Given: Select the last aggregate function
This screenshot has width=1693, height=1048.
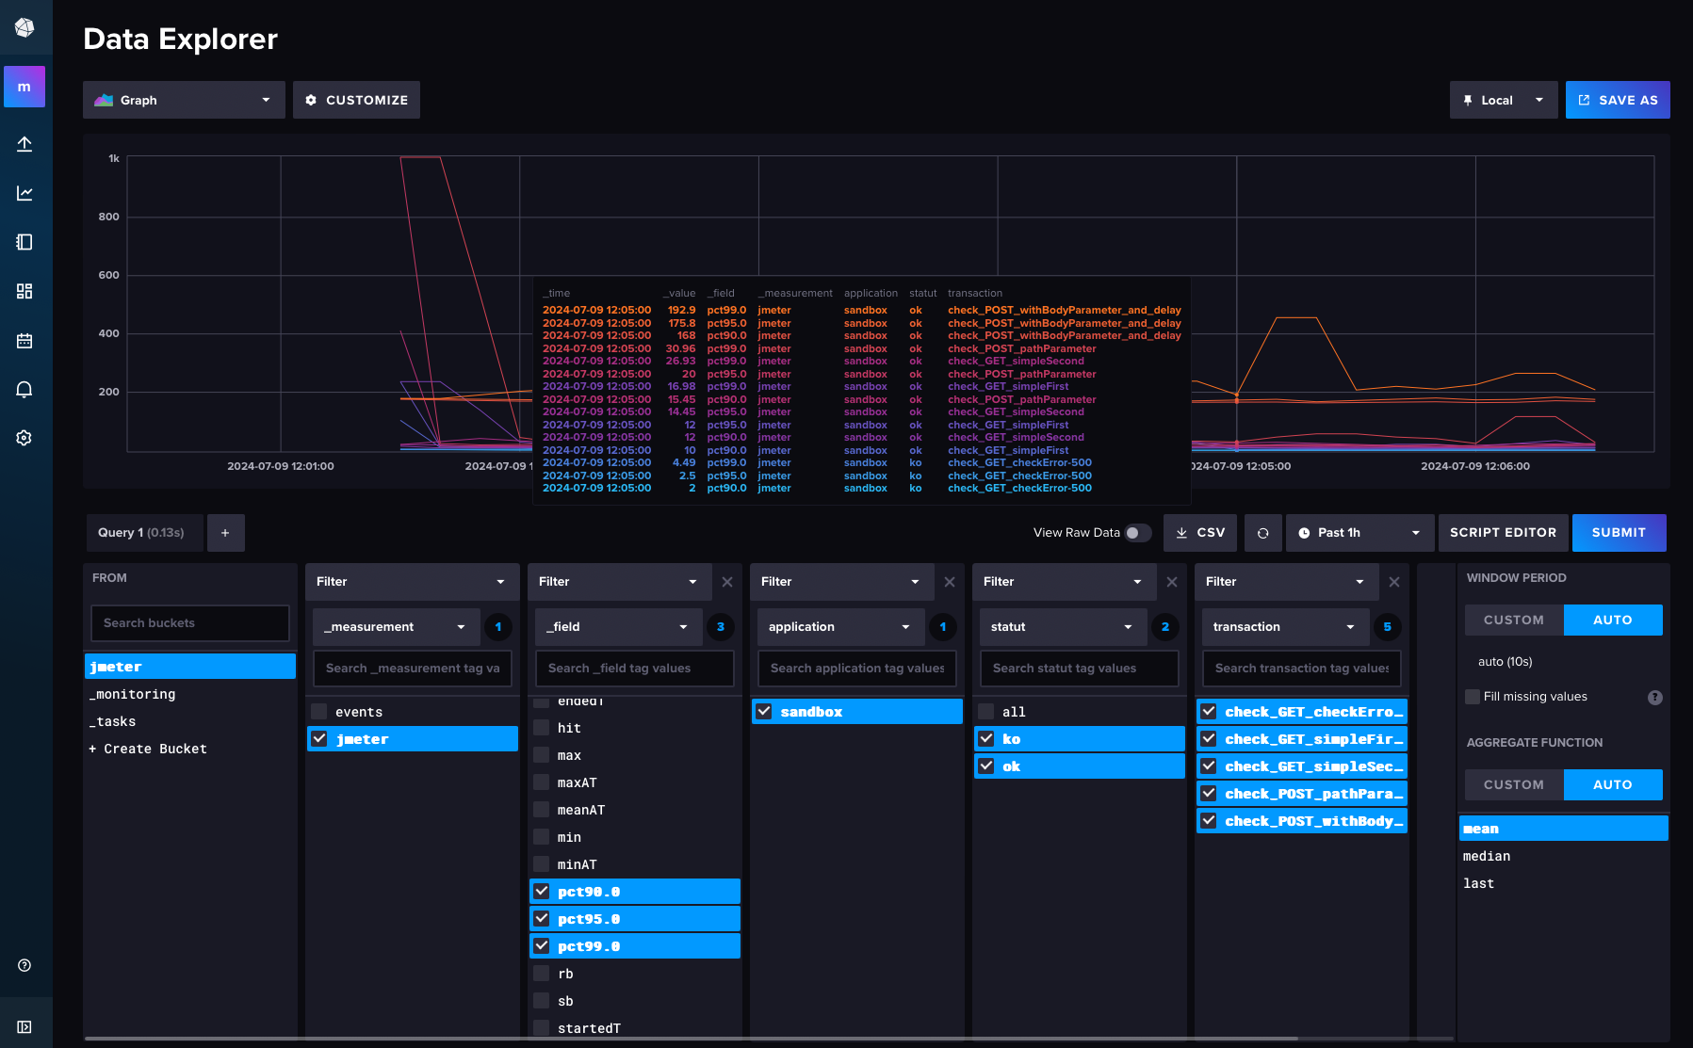Looking at the screenshot, I should [1564, 883].
